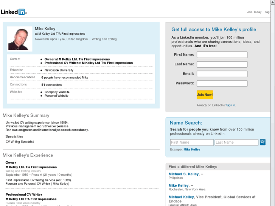Click Professional CV Writer current entry
This screenshot has width=275, height=206.
click(89, 63)
